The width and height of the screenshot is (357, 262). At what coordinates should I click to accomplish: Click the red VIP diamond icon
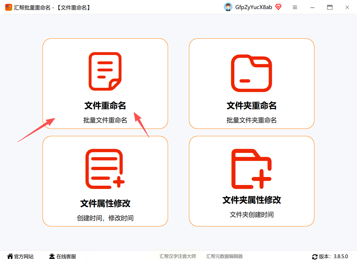click(x=278, y=7)
